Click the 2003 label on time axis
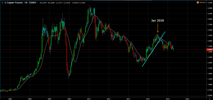The image size is (213, 100). [10, 99]
